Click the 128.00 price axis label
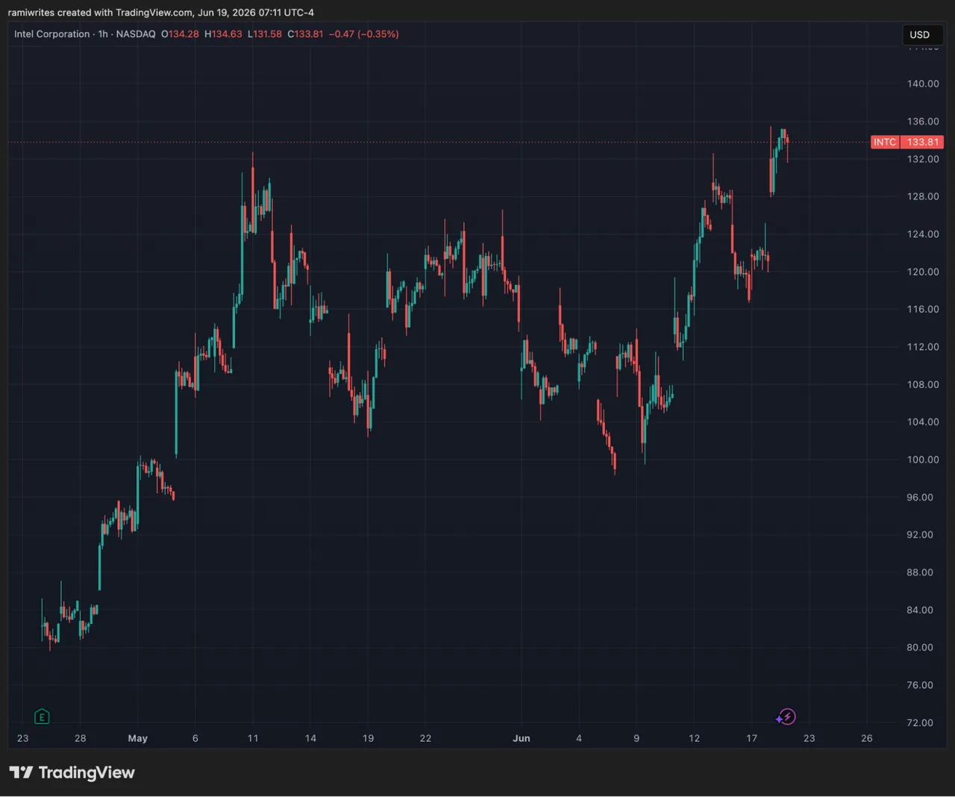 pyautogui.click(x=923, y=196)
